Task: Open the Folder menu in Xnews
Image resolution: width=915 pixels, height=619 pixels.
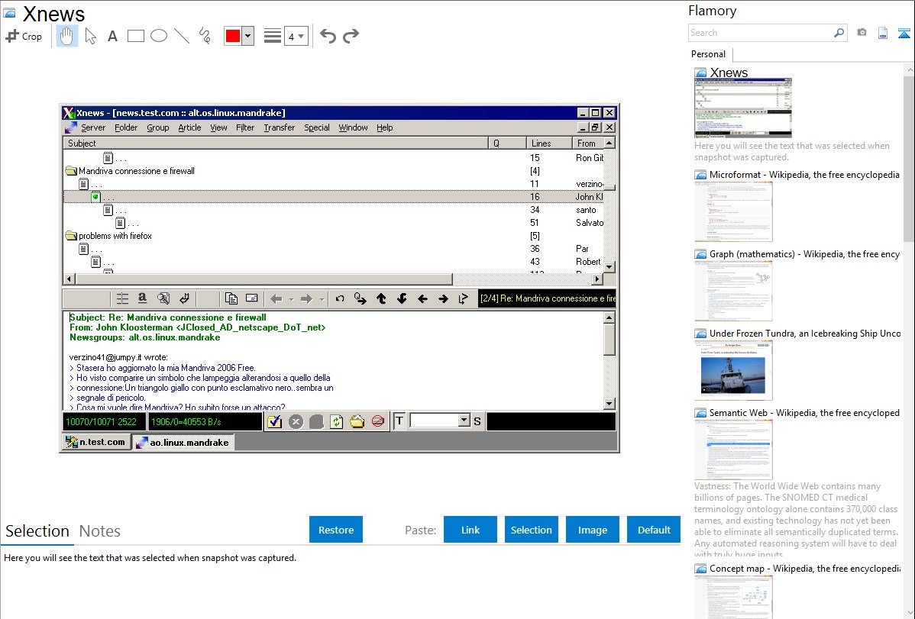Action: (126, 127)
